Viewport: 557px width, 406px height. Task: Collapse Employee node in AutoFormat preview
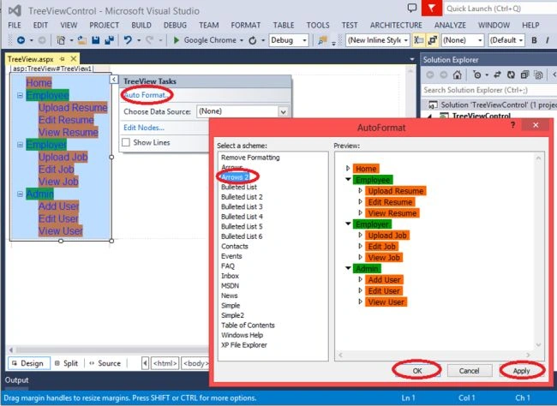pyautogui.click(x=348, y=179)
